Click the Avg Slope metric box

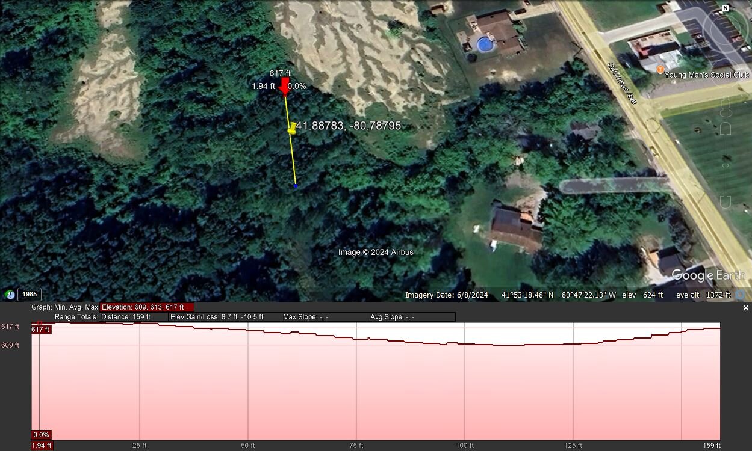tap(411, 317)
